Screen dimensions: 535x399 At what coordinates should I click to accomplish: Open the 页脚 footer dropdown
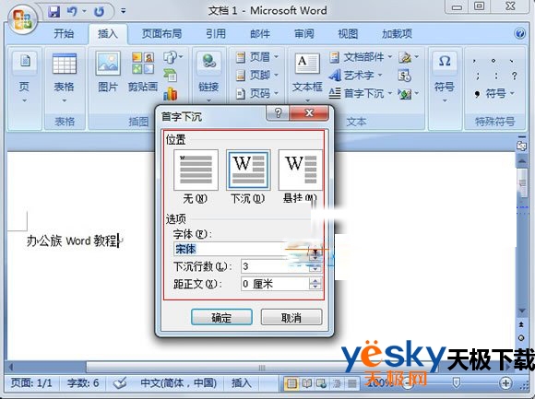[257, 75]
